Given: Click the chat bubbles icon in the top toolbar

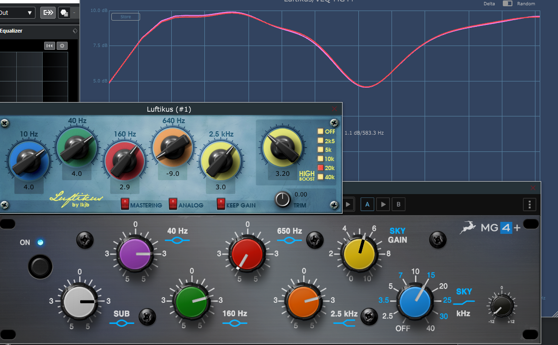Looking at the screenshot, I should (x=64, y=13).
